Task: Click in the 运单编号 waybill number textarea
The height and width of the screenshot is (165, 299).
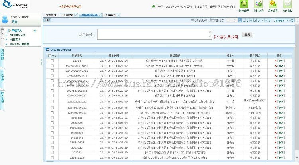Action: (x=154, y=35)
